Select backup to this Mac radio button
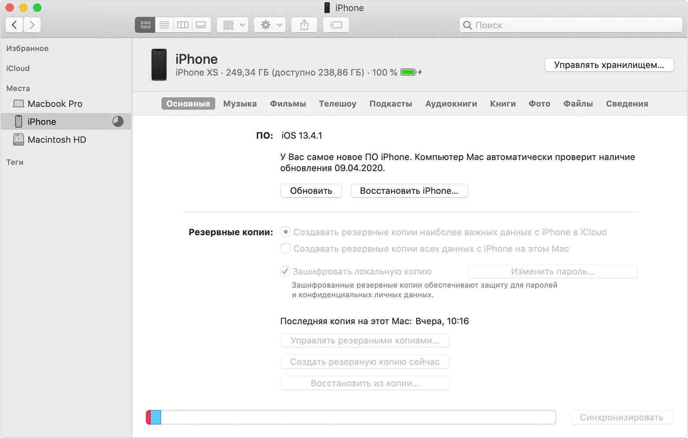688x438 pixels. pyautogui.click(x=286, y=249)
